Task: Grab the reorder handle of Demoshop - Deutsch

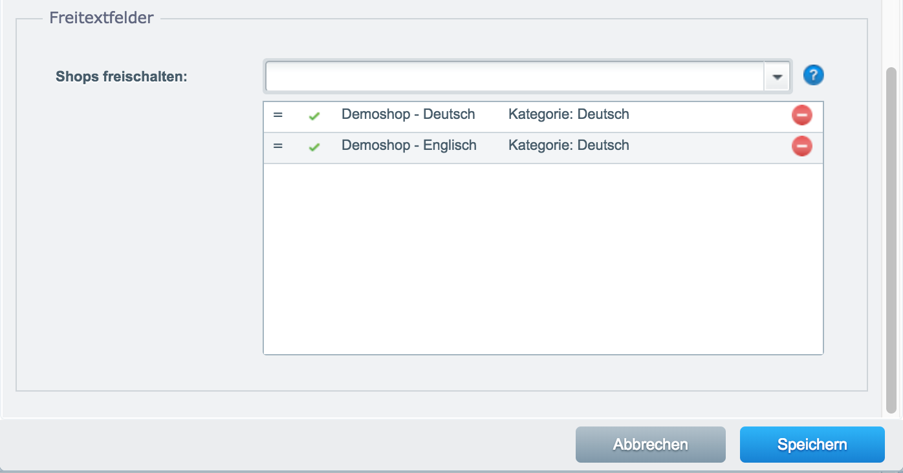Action: [x=278, y=115]
